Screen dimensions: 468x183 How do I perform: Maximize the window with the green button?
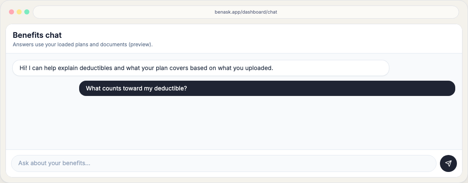[27, 12]
